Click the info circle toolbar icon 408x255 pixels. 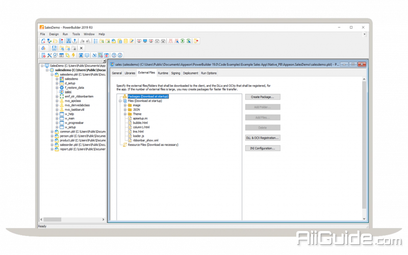pyautogui.click(x=120, y=55)
